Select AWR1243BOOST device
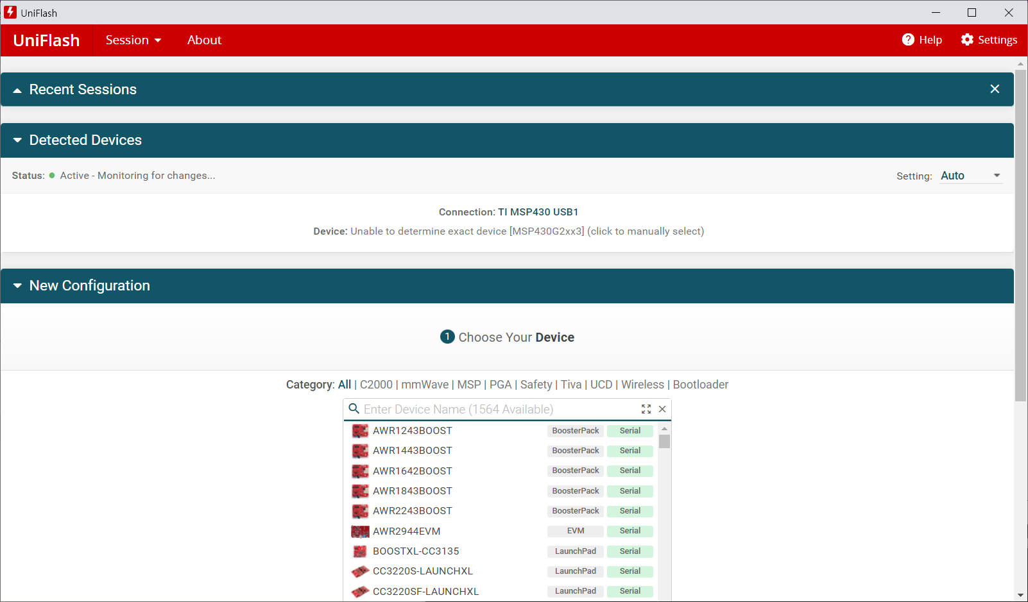Image resolution: width=1028 pixels, height=602 pixels. [x=501, y=431]
